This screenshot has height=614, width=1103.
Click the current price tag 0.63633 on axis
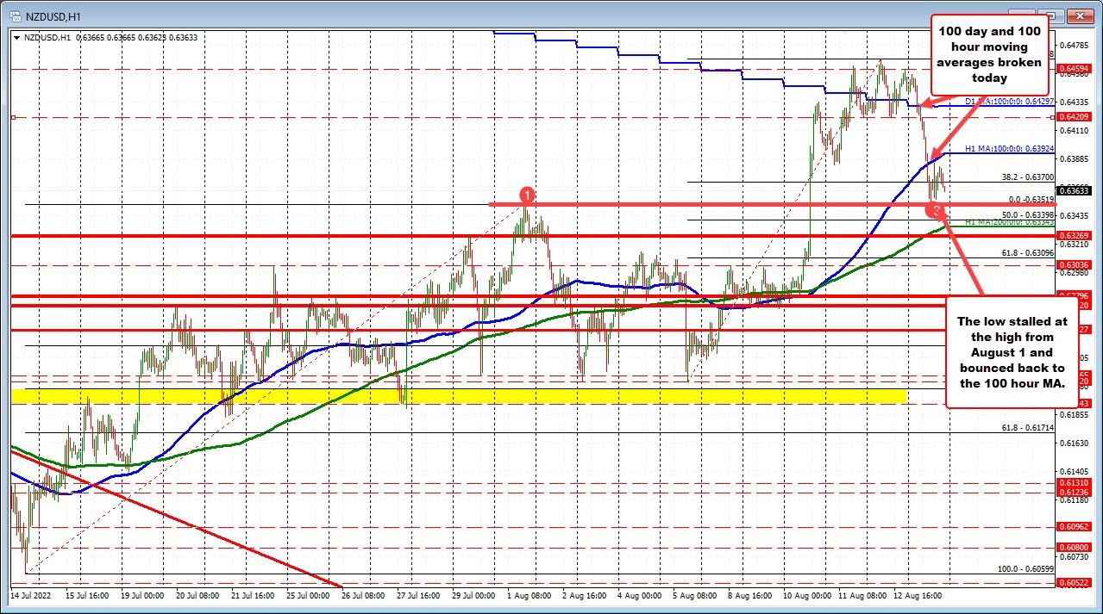click(x=1074, y=191)
